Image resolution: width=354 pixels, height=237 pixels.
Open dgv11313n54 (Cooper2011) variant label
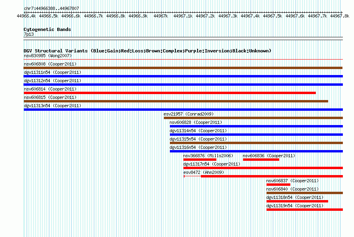[x=53, y=106]
